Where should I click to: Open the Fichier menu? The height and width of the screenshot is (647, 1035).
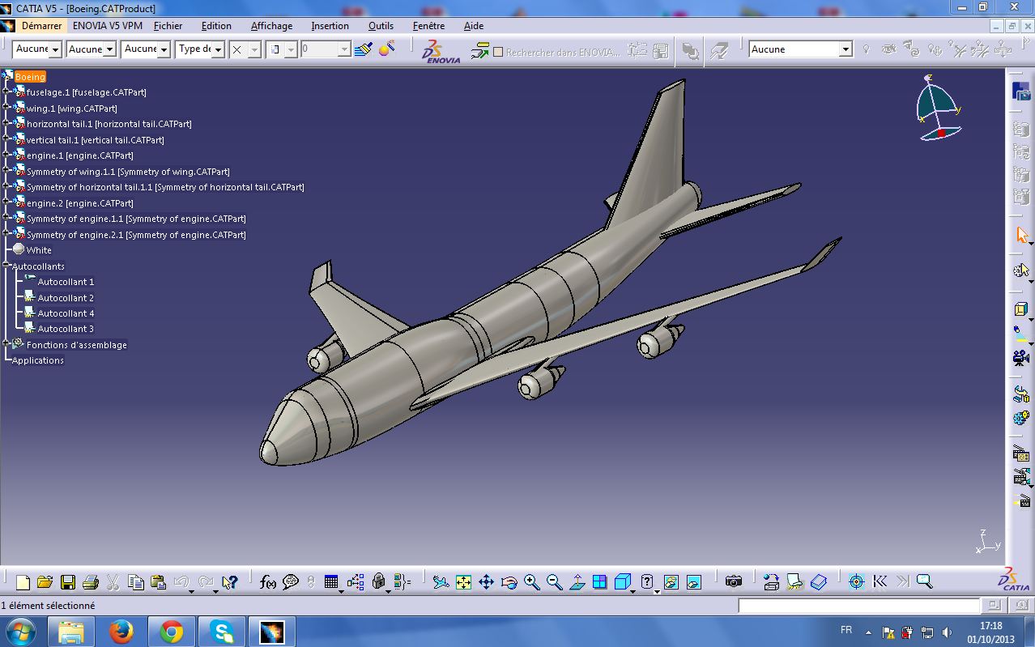click(x=168, y=26)
